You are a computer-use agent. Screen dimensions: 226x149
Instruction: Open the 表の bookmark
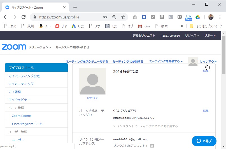10,26
